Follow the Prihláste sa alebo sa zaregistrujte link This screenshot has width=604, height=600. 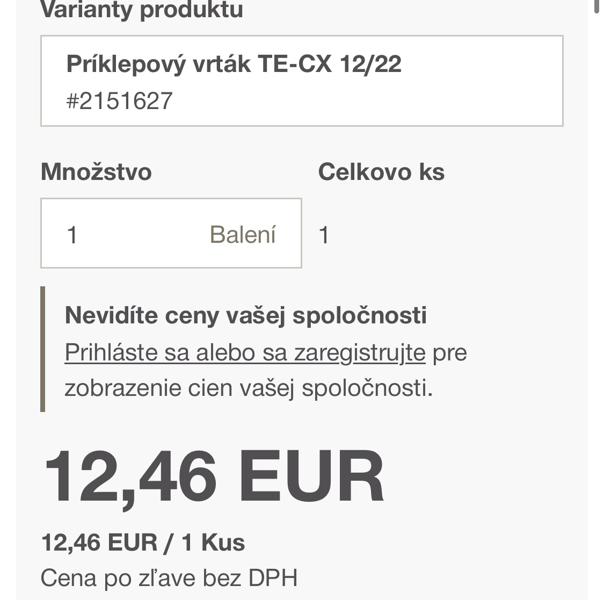click(245, 353)
